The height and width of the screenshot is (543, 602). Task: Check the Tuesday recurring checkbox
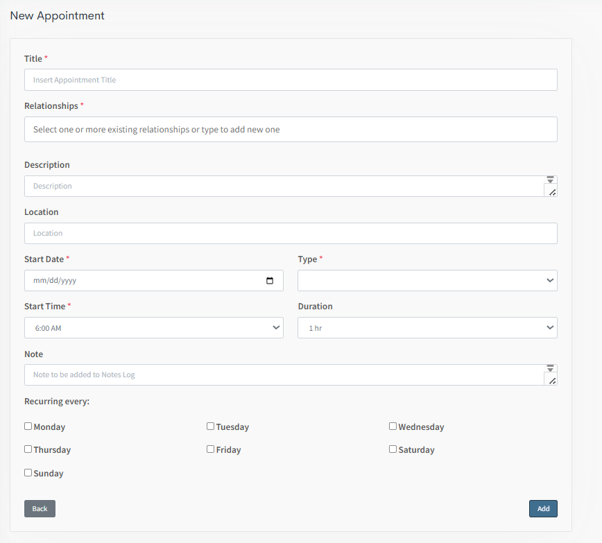point(211,426)
